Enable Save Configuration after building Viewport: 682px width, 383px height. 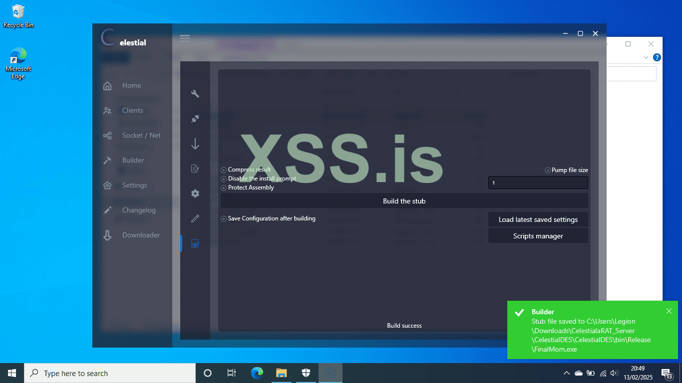tap(223, 218)
